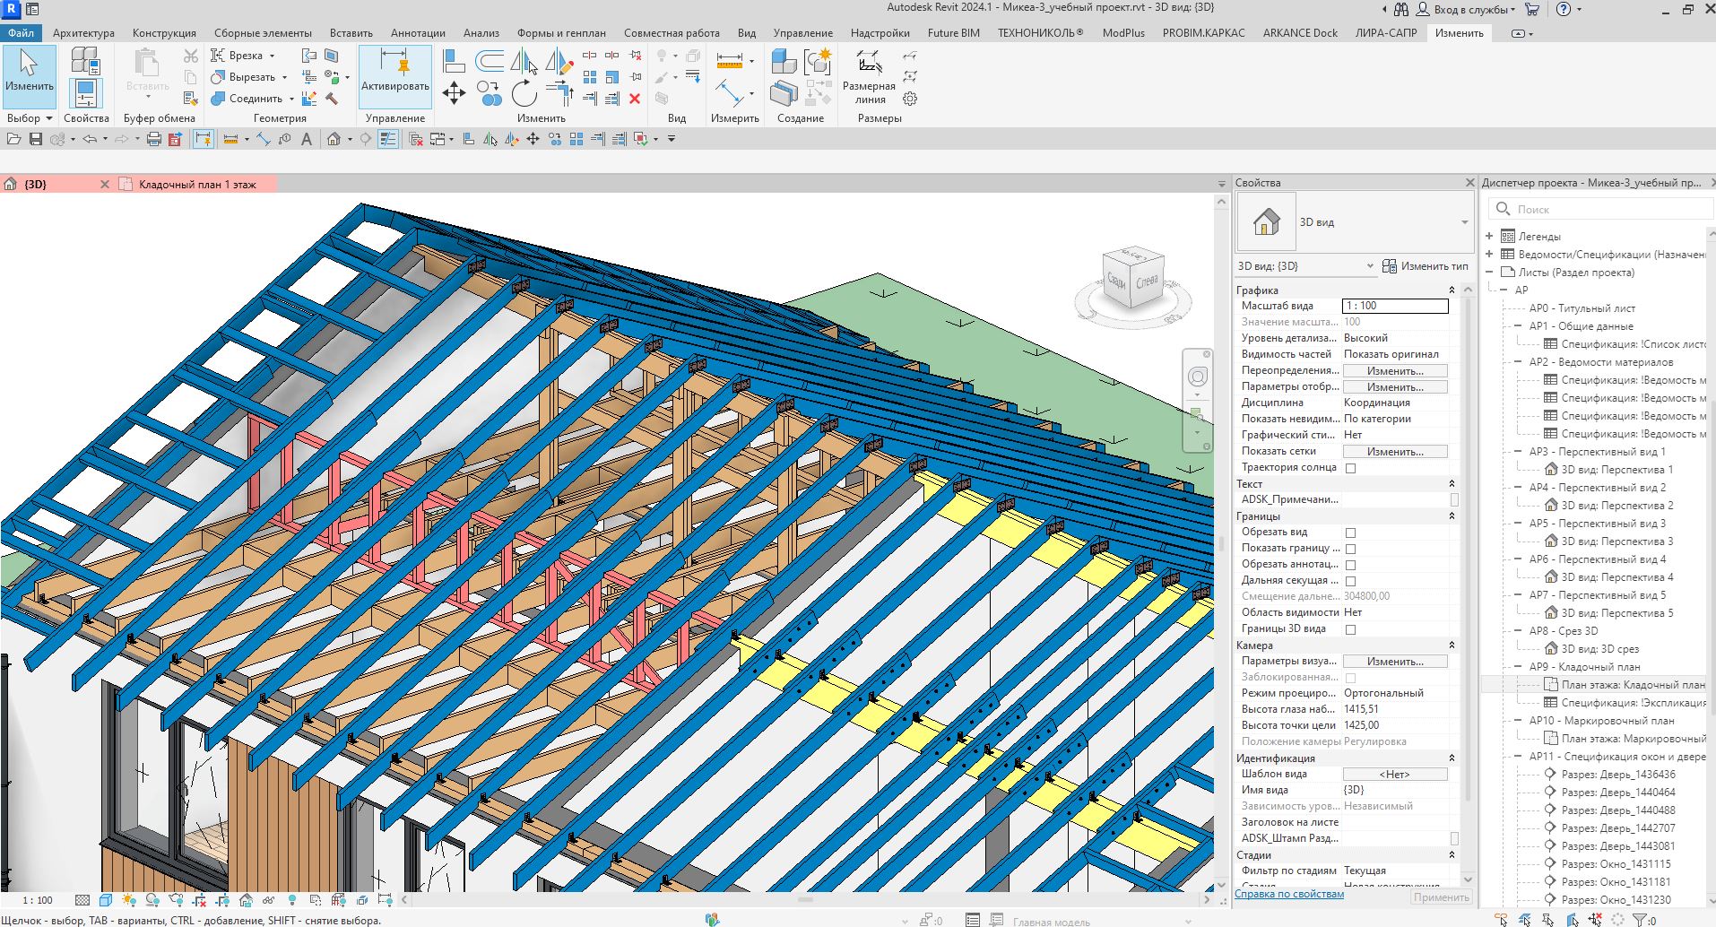1716x927 pixels.
Task: Click the red Delete X icon
Action: 635,99
